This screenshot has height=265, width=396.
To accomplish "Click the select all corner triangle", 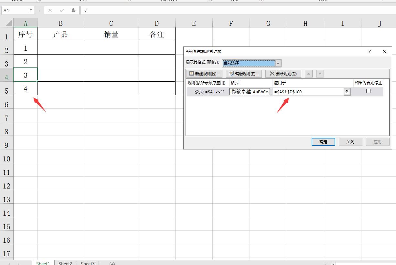I will [x=8, y=23].
